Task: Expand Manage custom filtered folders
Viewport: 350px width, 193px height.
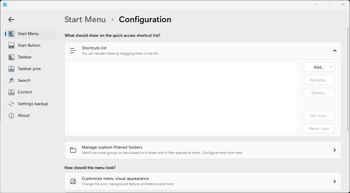Action: [203, 150]
